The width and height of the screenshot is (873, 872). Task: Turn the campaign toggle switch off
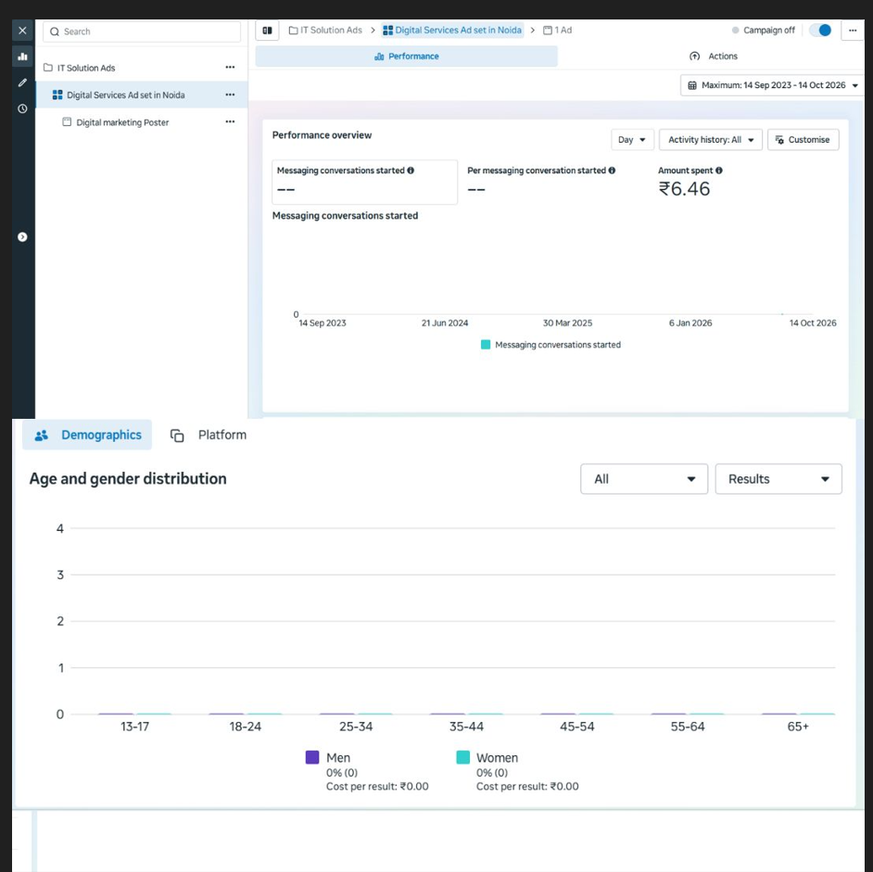click(x=821, y=30)
